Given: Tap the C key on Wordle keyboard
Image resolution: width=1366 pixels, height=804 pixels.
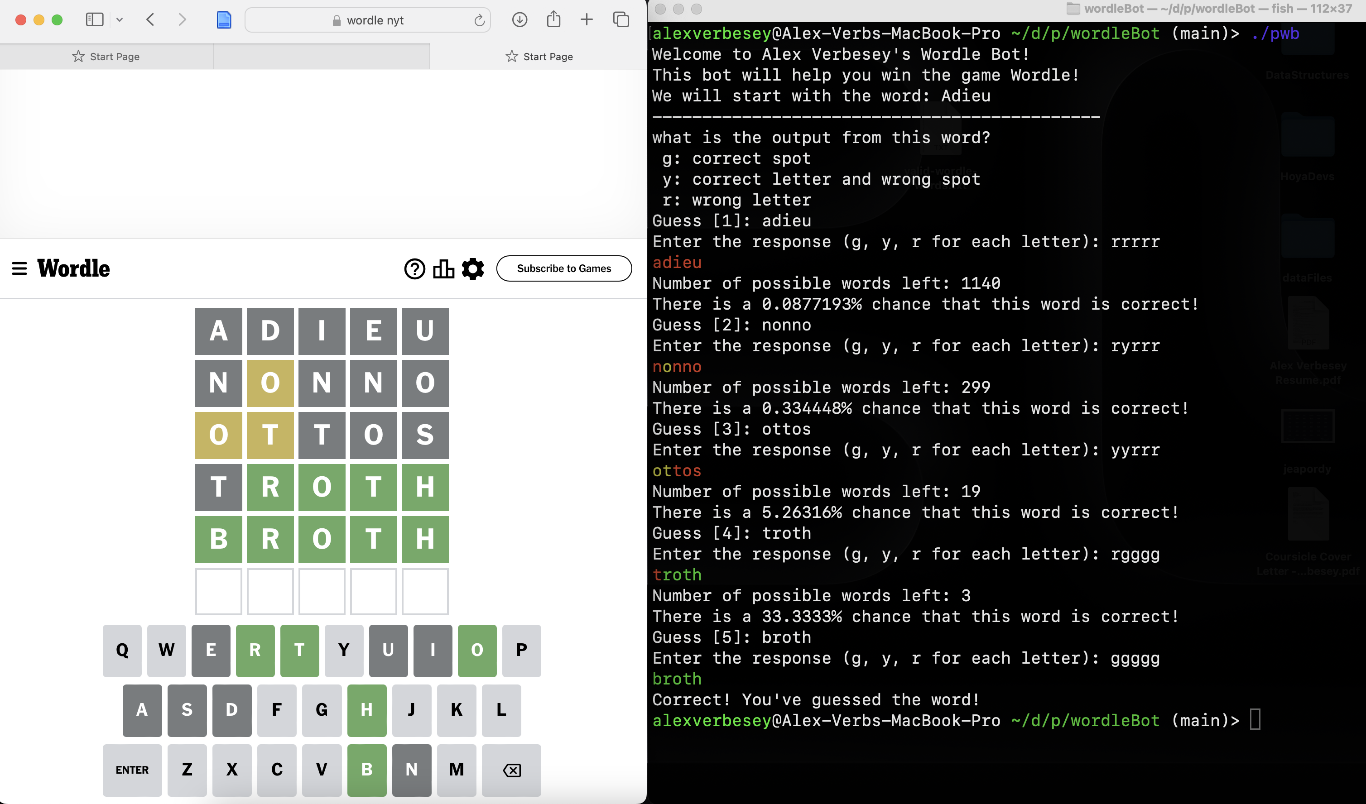Looking at the screenshot, I should (277, 770).
